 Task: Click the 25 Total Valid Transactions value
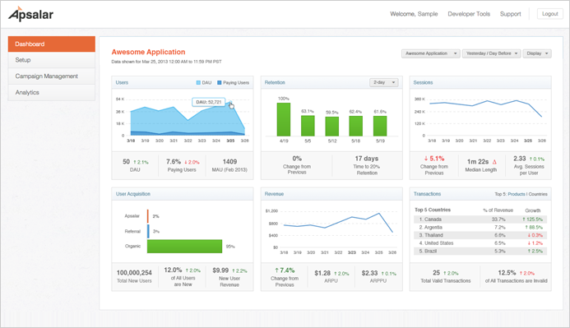[436, 273]
